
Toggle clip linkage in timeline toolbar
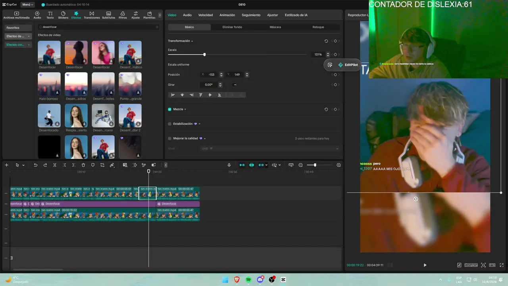coord(261,165)
